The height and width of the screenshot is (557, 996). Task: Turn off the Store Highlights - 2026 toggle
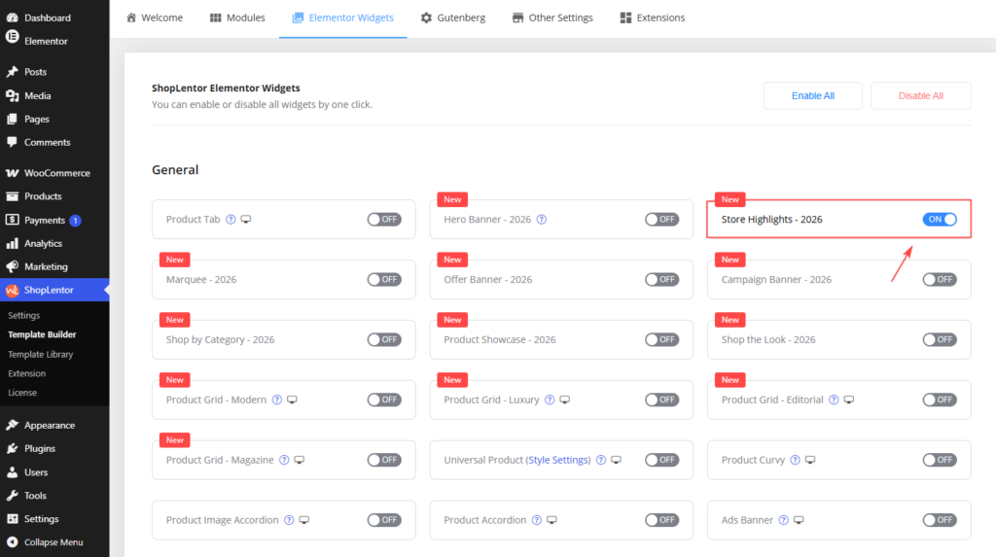tap(940, 219)
